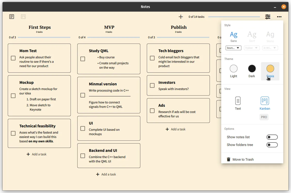Open the Serif font family dropdown

click(x=252, y=48)
